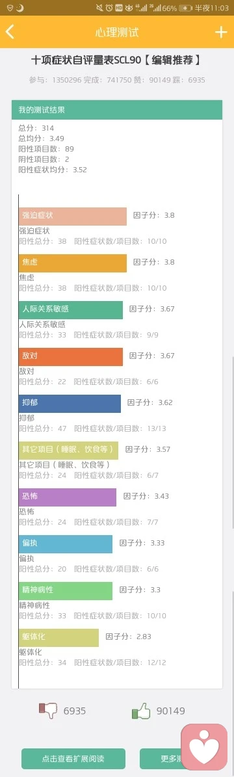Tap the battery icon in status bar
This screenshot has height=777, width=234.
tap(185, 8)
